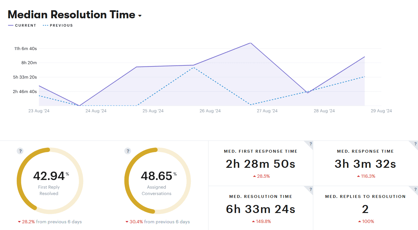Open the Median Resolution Time metric selector
Viewport: 418px width, 230px height.
(139, 15)
